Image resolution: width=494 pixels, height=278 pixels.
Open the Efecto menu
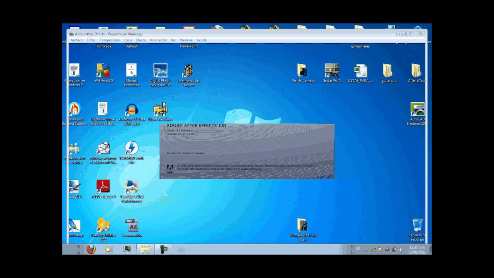pos(141,40)
